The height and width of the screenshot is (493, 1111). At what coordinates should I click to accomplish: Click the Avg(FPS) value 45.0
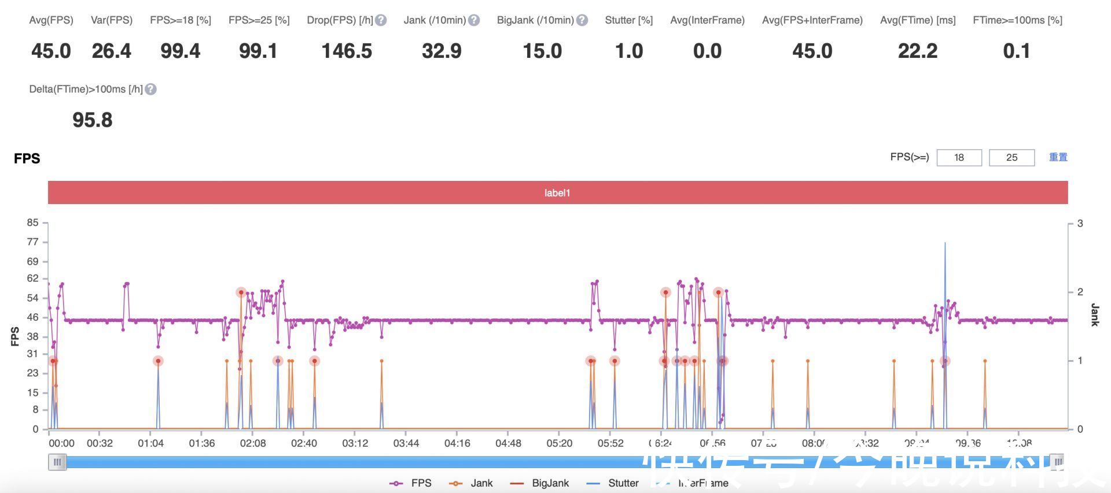(x=51, y=51)
